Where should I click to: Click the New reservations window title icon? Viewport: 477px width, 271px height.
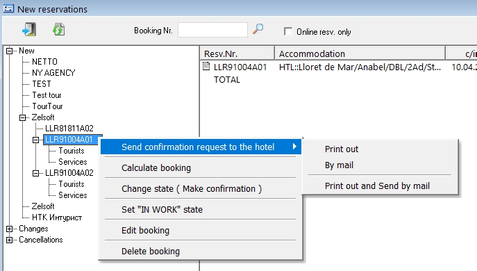(8, 8)
